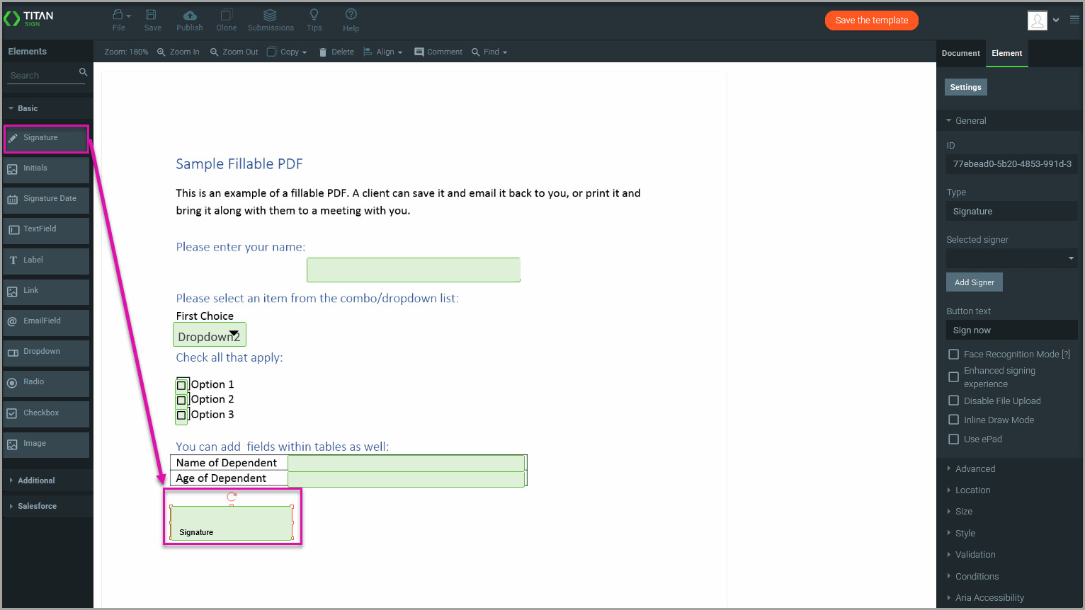Pick the Image element

tap(46, 444)
